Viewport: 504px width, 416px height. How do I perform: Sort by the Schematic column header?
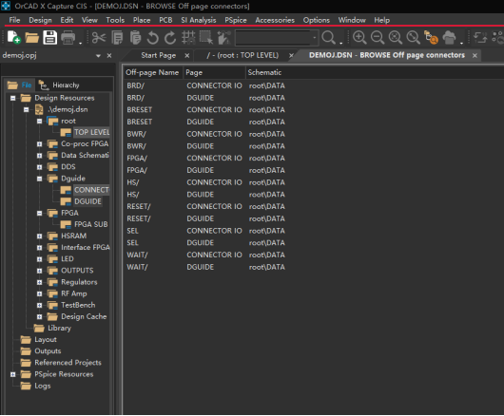pos(264,72)
